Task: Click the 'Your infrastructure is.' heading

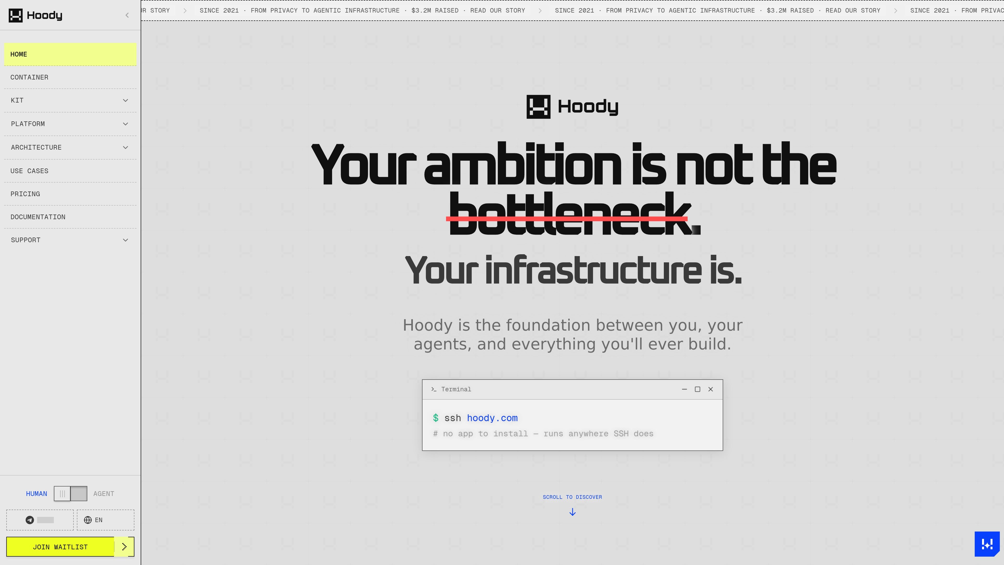Action: click(573, 270)
